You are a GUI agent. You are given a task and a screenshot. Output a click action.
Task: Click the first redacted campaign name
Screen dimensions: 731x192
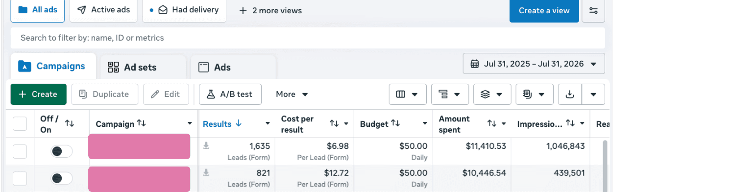click(139, 146)
